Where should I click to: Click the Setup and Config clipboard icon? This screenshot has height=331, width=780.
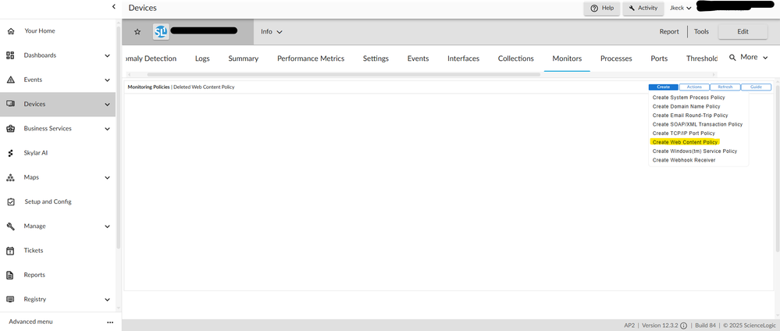tap(10, 201)
